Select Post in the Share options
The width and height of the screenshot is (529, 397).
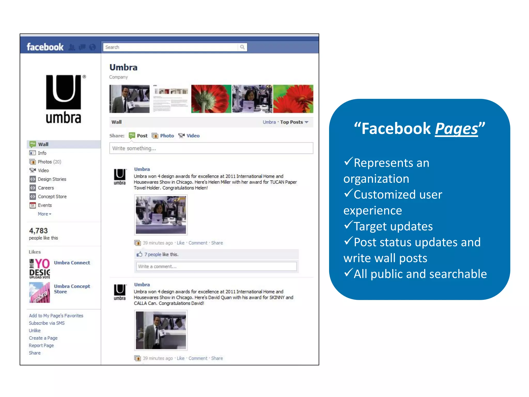pos(142,136)
